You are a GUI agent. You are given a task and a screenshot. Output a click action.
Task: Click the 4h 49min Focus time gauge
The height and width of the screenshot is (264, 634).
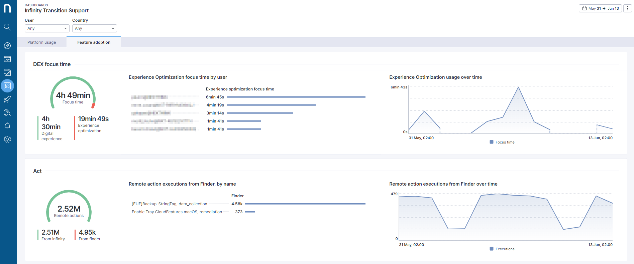coord(73,93)
